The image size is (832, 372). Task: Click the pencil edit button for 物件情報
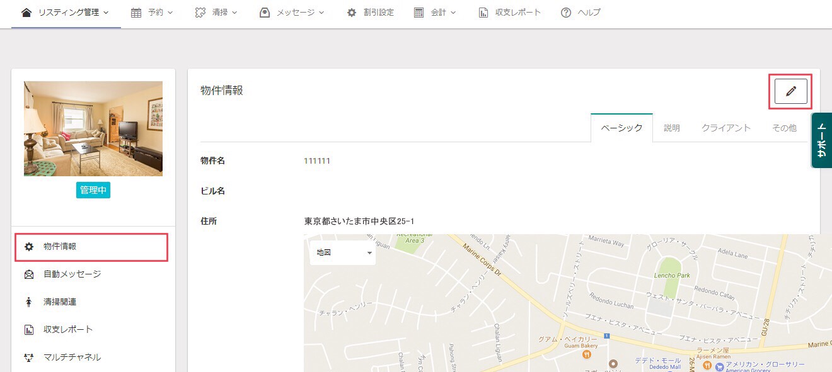[791, 91]
